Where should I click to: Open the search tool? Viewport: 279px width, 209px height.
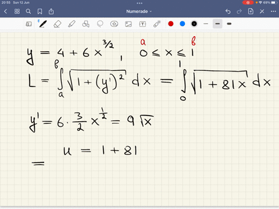point(28,12)
